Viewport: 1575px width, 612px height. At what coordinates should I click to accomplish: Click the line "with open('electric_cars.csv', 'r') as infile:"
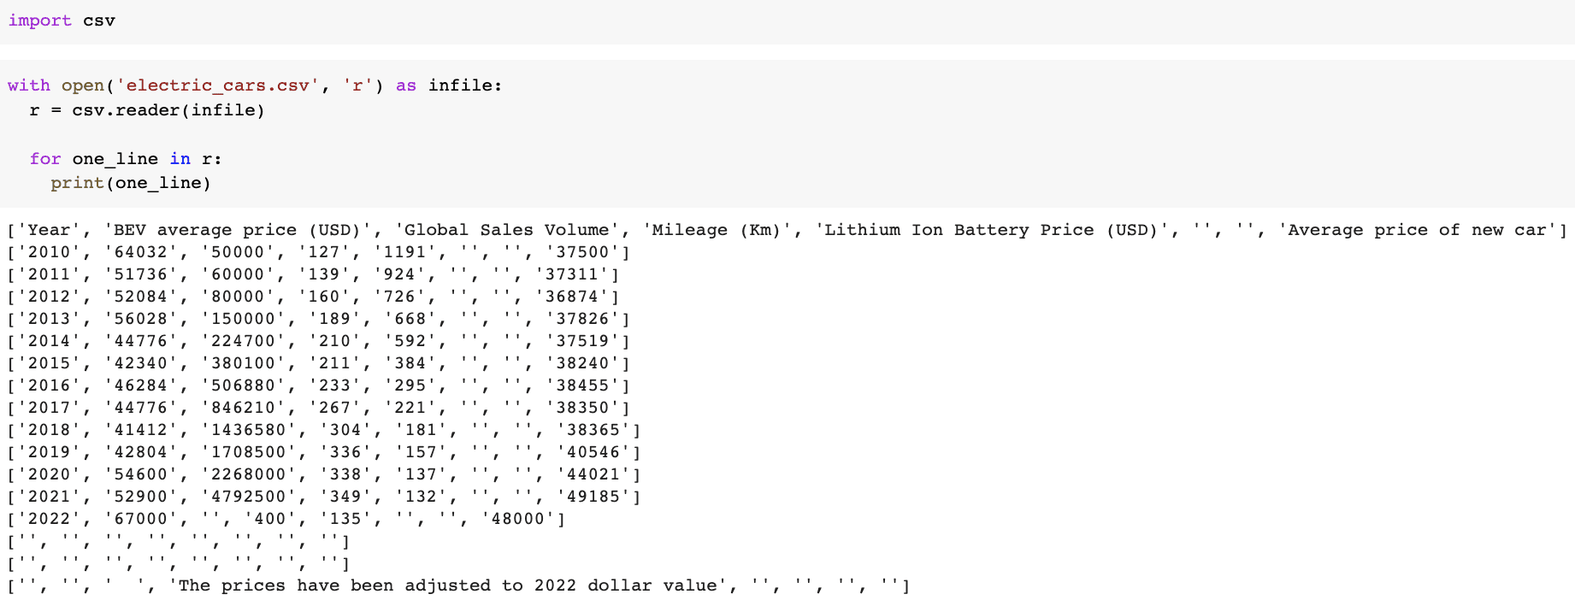pos(255,85)
